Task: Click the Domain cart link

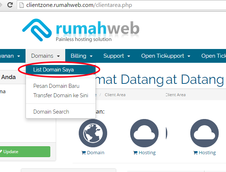Action: [x=93, y=153]
